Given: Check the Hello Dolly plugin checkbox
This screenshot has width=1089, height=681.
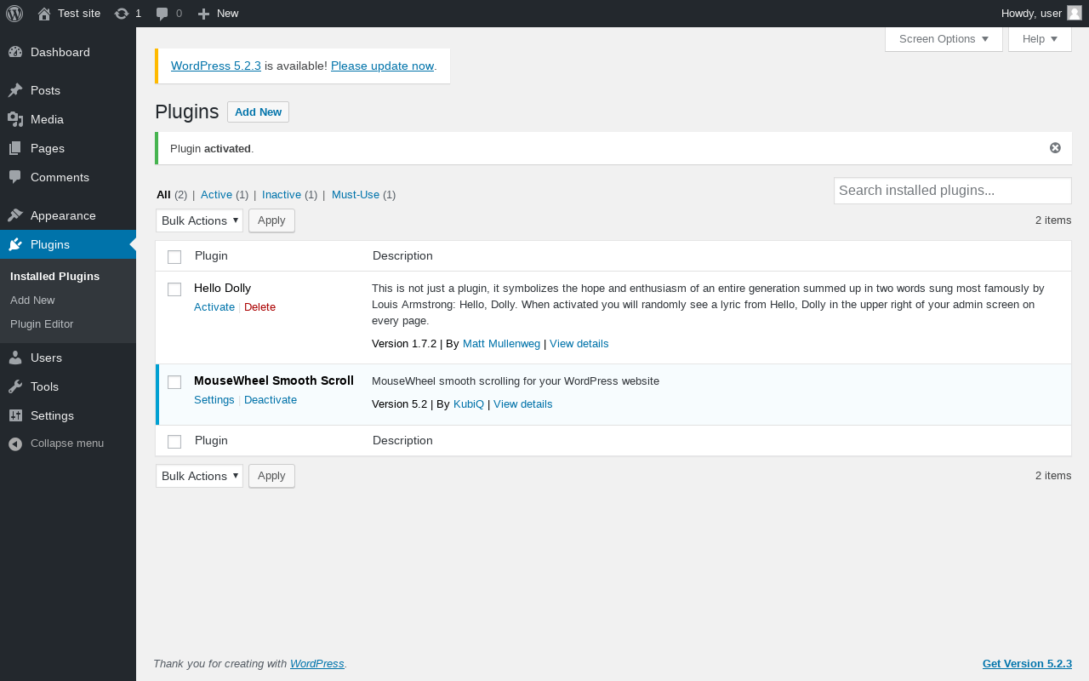Looking at the screenshot, I should point(174,289).
